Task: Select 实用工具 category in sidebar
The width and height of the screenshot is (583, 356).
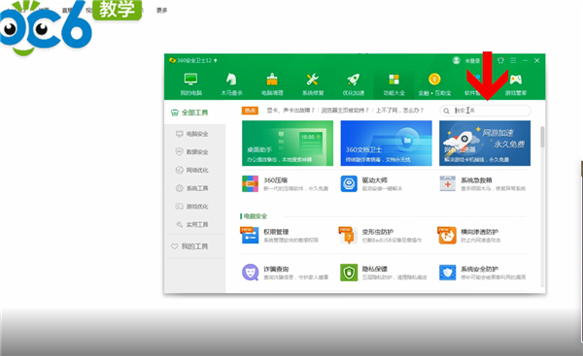Action: [192, 225]
